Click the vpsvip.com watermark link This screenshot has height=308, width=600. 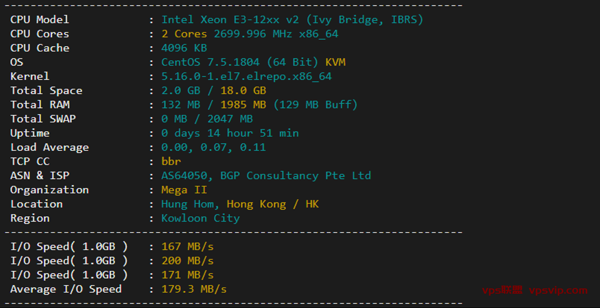click(558, 290)
